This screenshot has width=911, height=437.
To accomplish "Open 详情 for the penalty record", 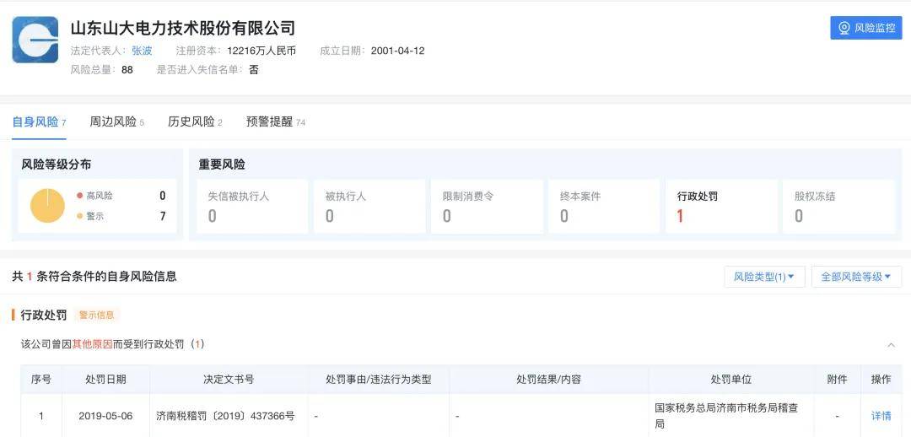I will pos(881,416).
